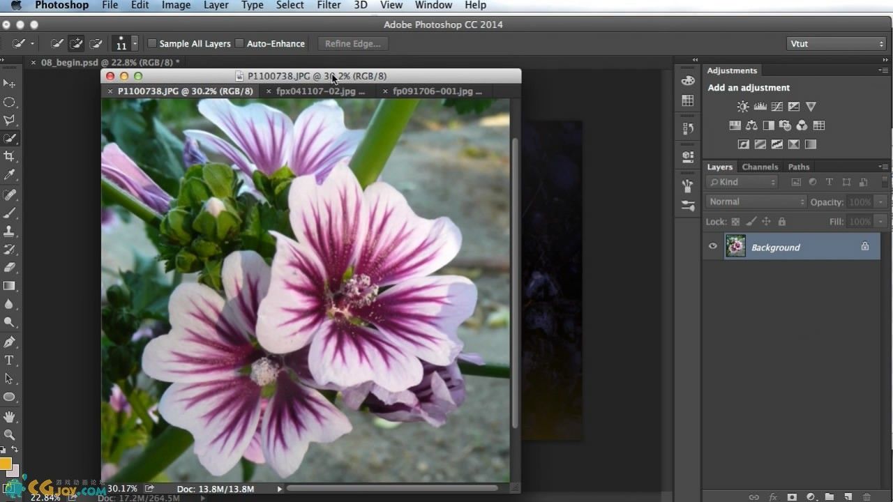Select the Dodge tool
The height and width of the screenshot is (502, 893).
[x=9, y=322]
